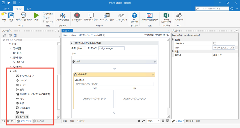Open 引数 (Arguments) panel
The image size is (240, 128).
(72, 121)
